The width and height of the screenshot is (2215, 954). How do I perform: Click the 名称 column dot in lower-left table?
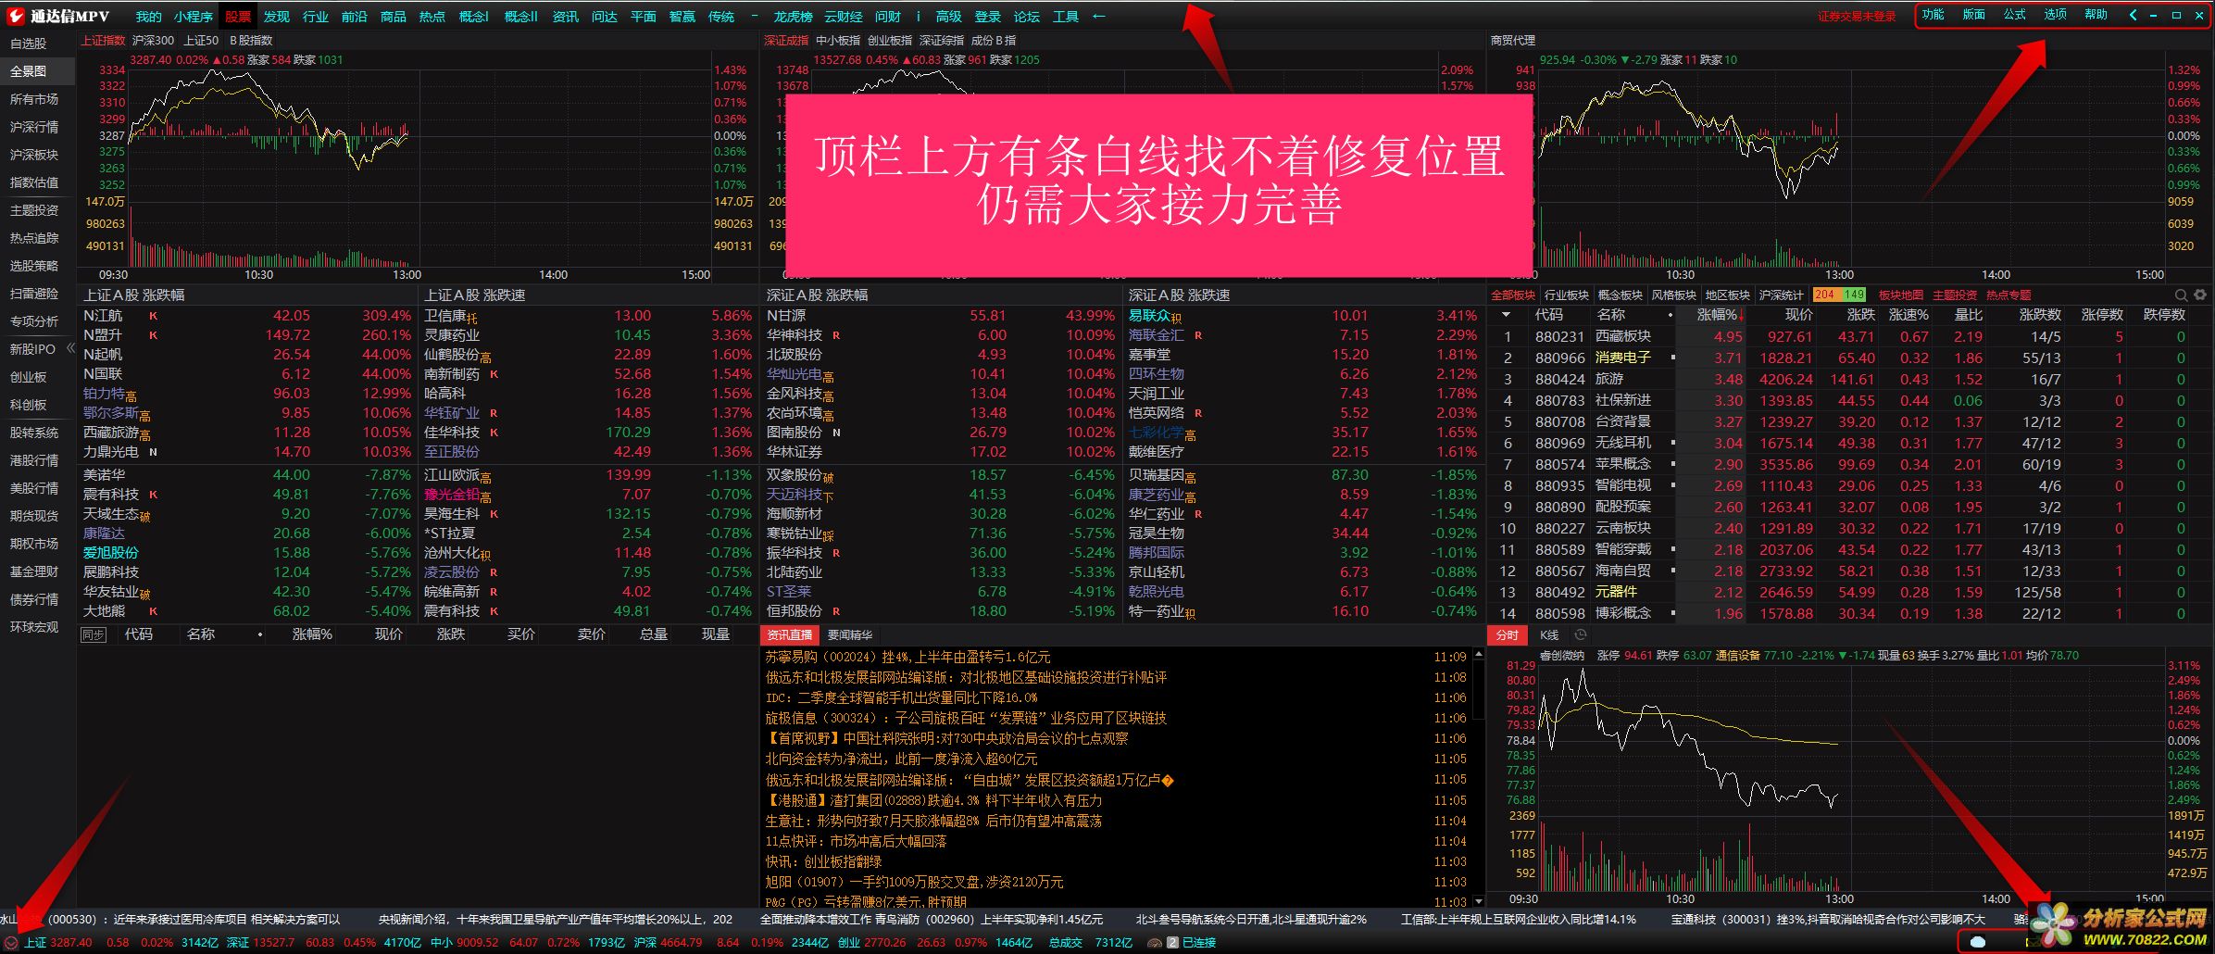pos(259,634)
